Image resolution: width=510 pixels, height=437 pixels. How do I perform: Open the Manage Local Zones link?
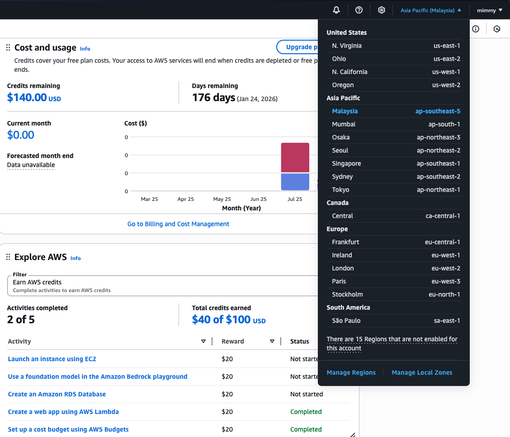pos(422,373)
